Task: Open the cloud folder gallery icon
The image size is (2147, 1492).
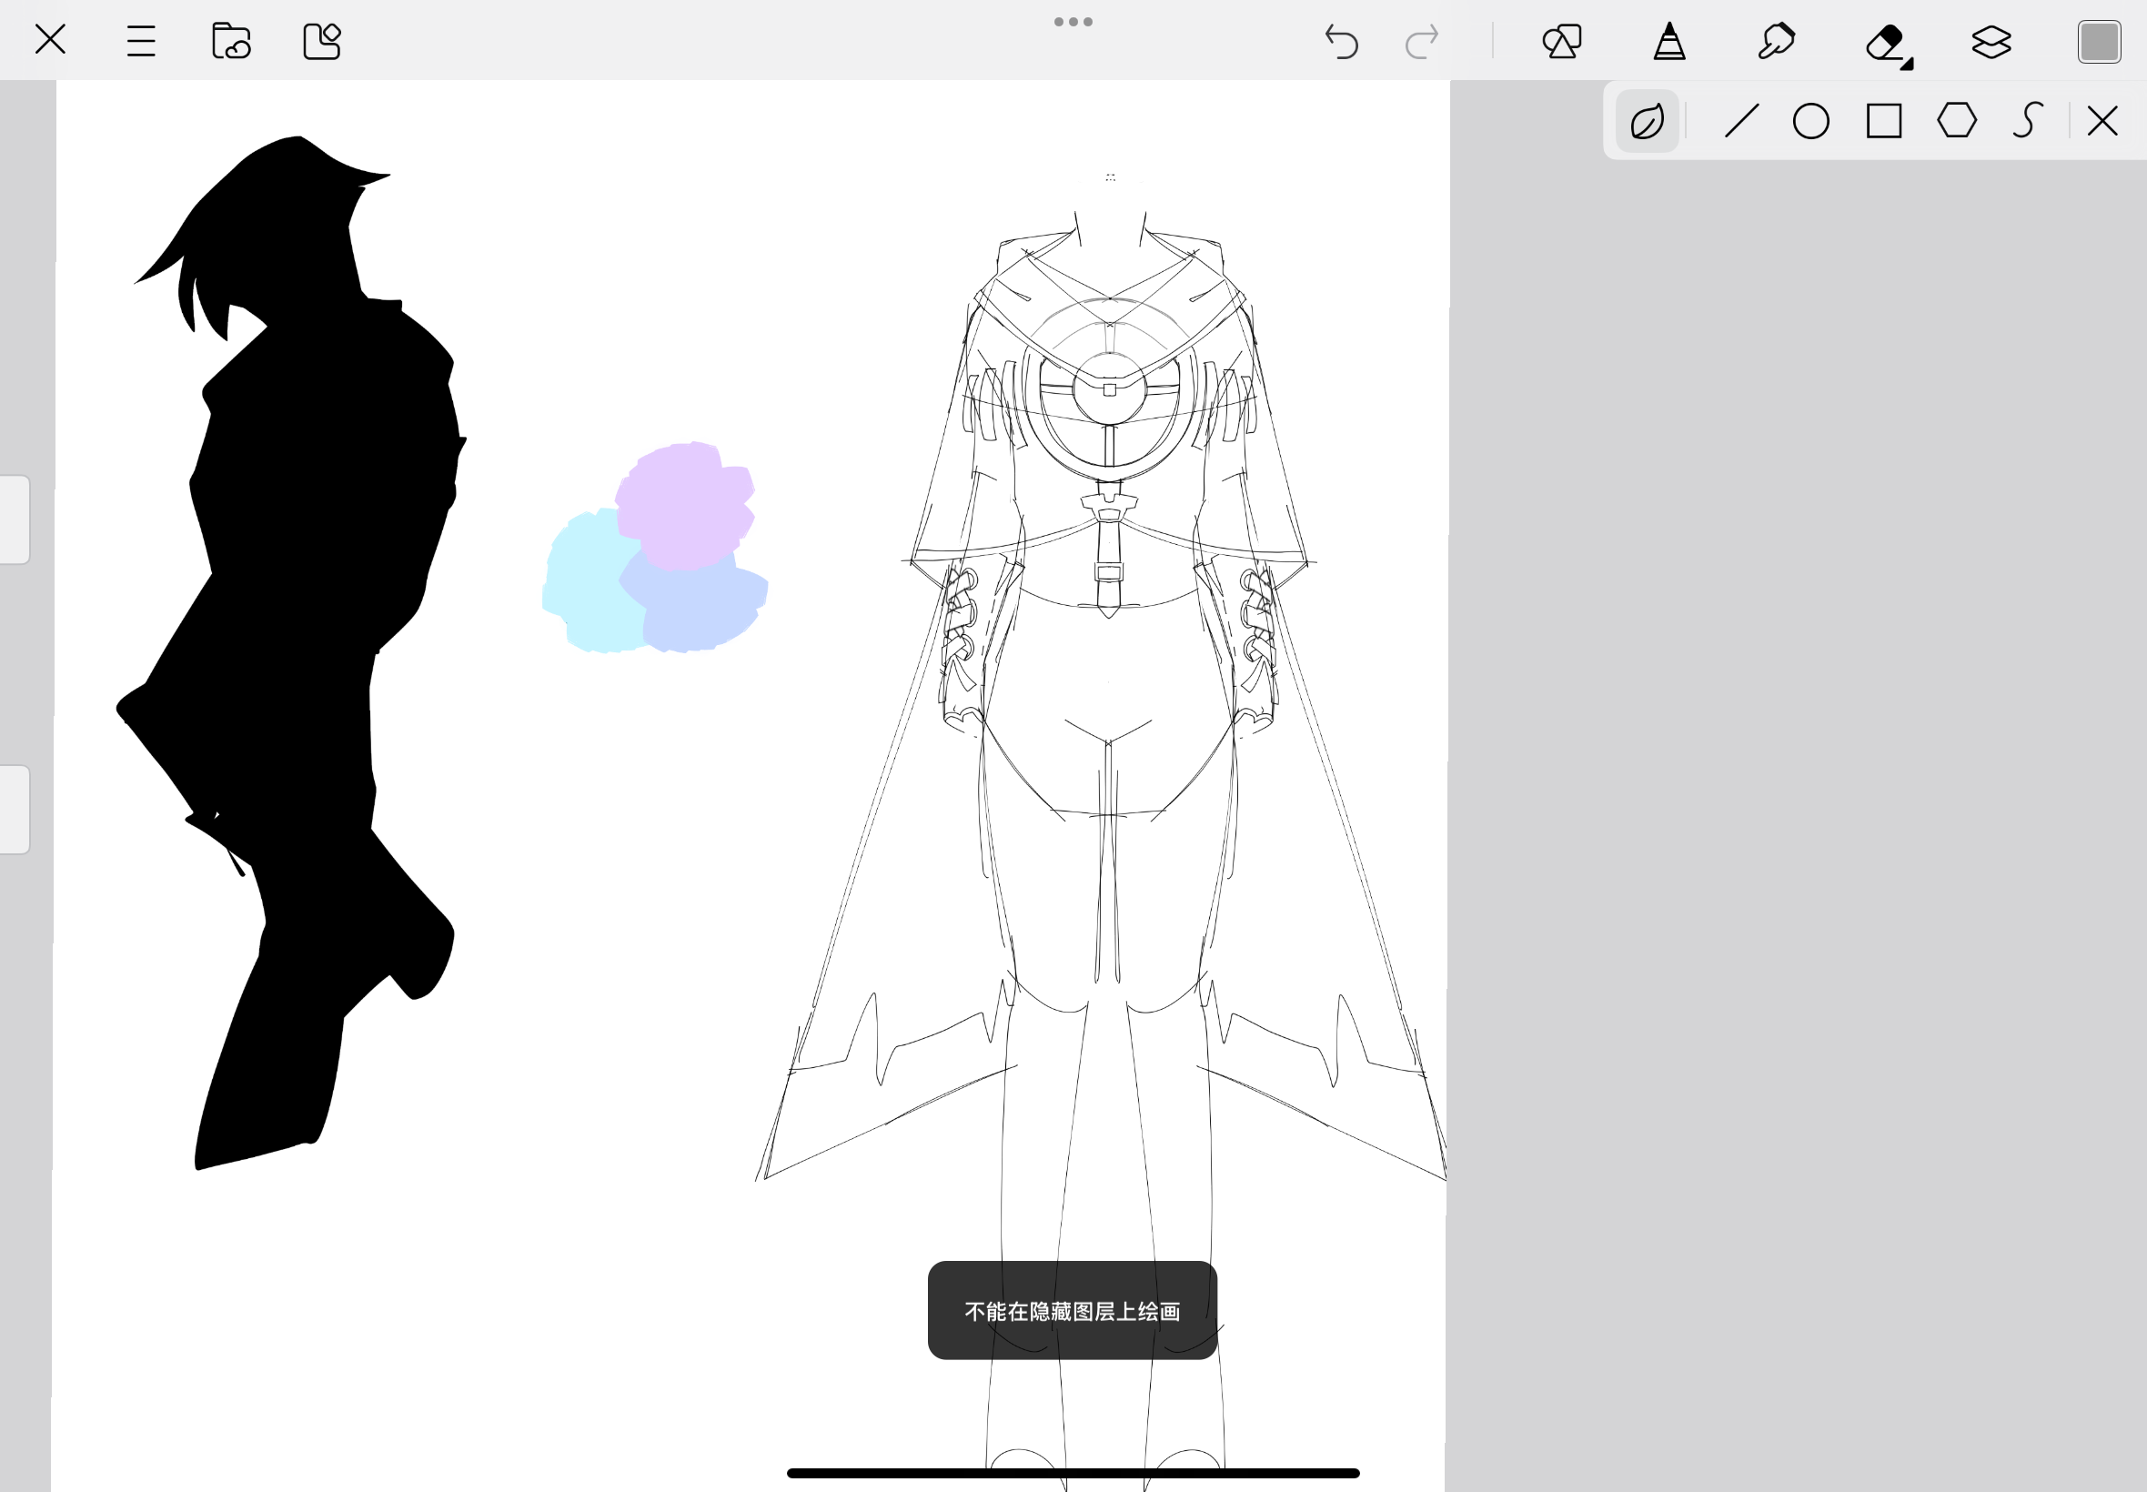Action: point(231,41)
